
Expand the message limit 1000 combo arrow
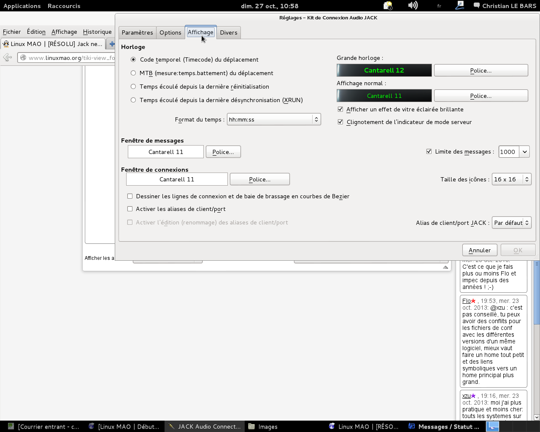[x=524, y=152]
